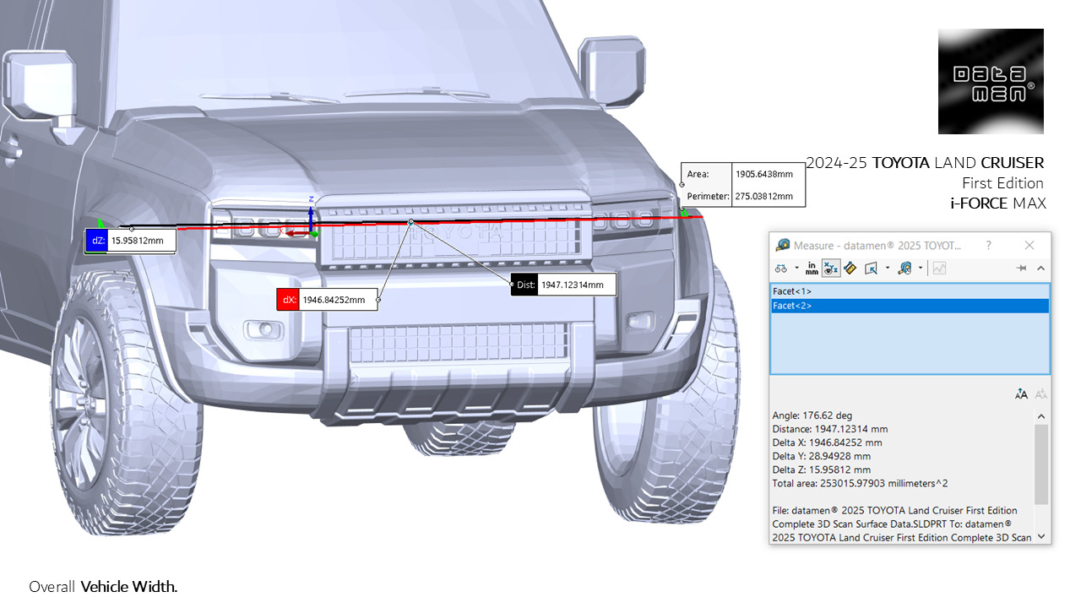Click the black Dist color tag
1081x608 pixels.
click(524, 285)
